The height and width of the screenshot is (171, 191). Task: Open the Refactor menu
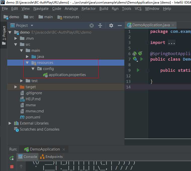[89, 9]
